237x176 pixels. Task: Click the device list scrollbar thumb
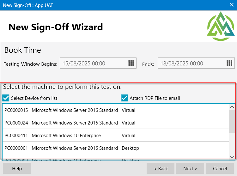[x=232, y=121]
